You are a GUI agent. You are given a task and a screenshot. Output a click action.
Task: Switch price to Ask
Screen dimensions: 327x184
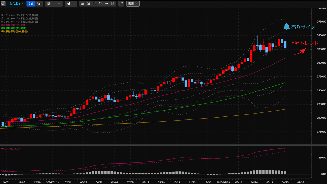click(x=39, y=4)
